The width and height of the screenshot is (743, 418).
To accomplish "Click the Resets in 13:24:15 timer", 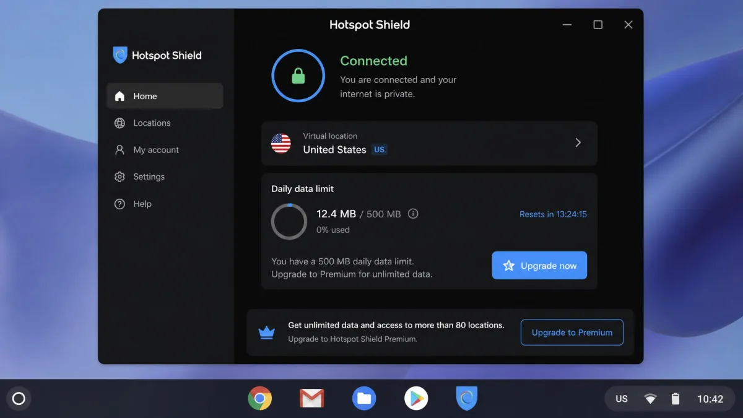I will [x=553, y=214].
